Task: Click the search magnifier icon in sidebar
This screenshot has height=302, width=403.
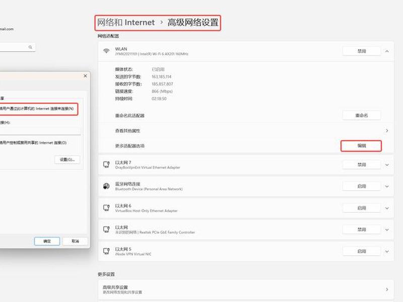Action: click(30, 47)
